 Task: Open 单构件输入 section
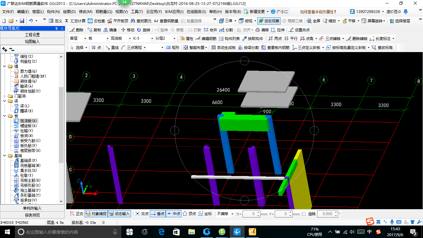32,208
